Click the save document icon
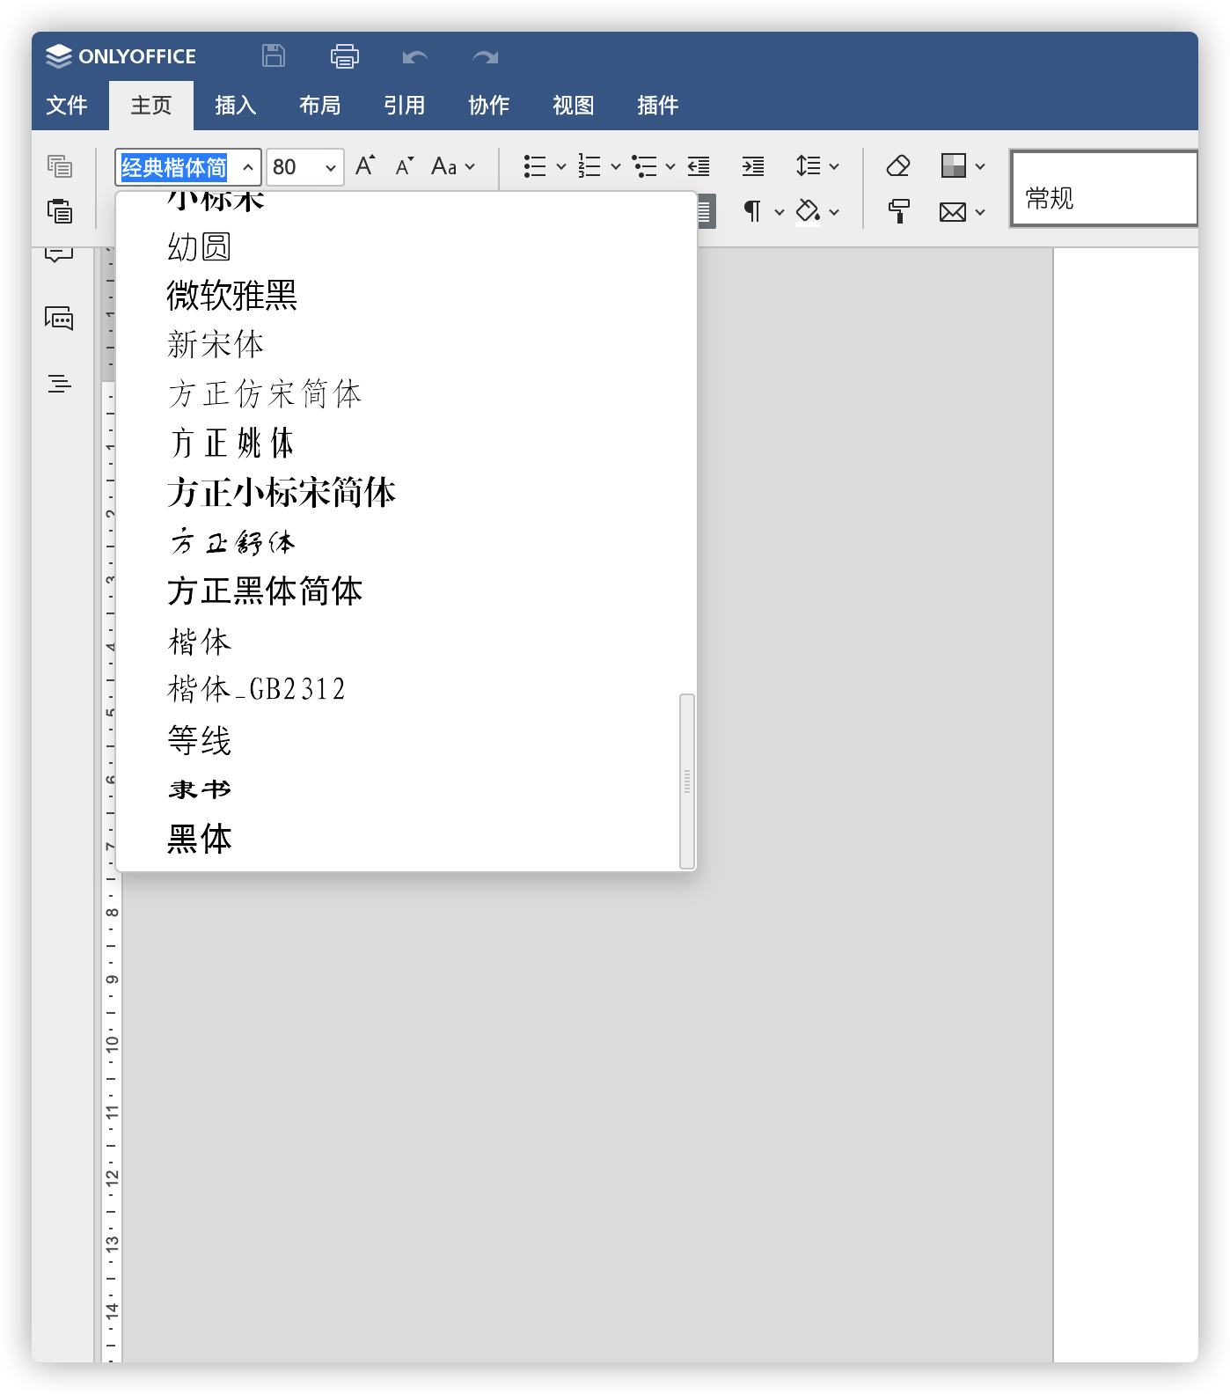Screen dimensions: 1230x1394 pyautogui.click(x=274, y=56)
